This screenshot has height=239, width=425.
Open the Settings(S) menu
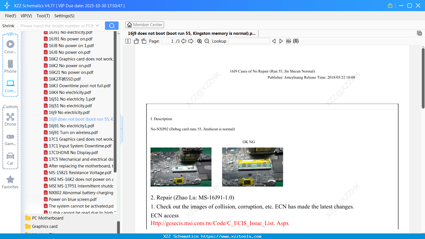(64, 16)
